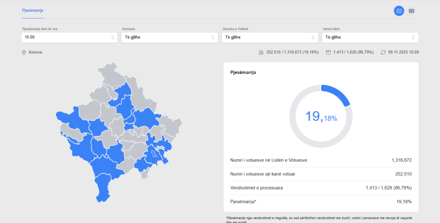440x223 pixels.
Task: Click the refresh icon beside the timestamp
Action: [383, 52]
